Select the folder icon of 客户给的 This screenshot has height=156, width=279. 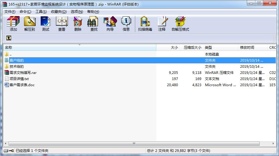pos(6,60)
